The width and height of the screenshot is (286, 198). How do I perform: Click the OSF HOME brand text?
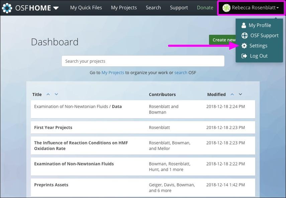click(x=33, y=8)
